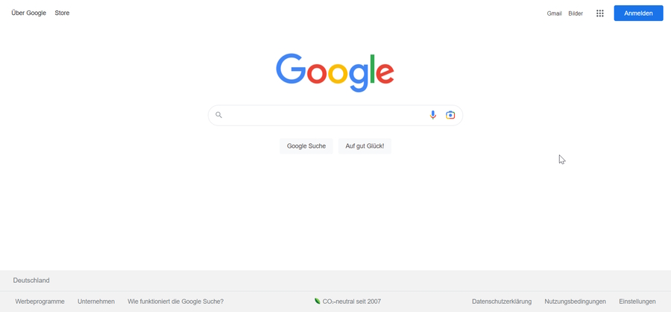Viewport: 671px width, 312px height.
Task: Open the Werbeprogramme footer link
Action: pyautogui.click(x=40, y=302)
